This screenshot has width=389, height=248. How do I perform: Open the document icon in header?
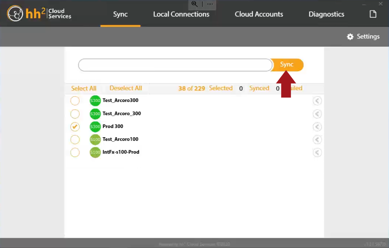(x=373, y=14)
